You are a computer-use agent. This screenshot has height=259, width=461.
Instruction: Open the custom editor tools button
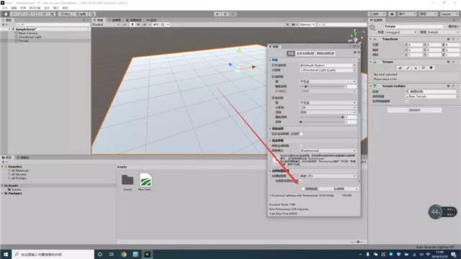[52, 14]
